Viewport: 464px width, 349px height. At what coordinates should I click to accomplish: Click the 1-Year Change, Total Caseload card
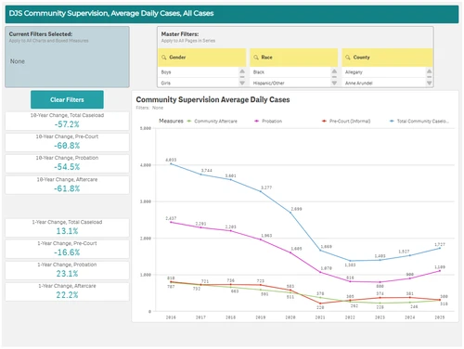(67, 227)
